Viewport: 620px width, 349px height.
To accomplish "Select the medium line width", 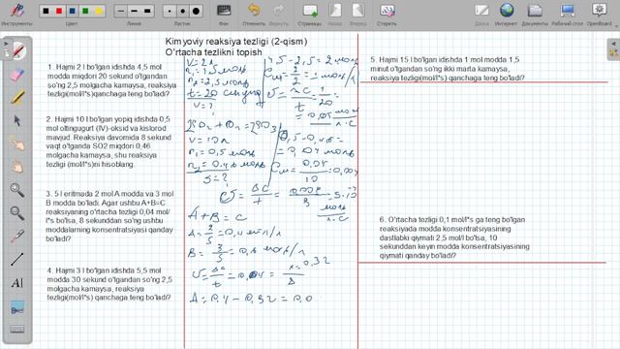I will (x=134, y=11).
